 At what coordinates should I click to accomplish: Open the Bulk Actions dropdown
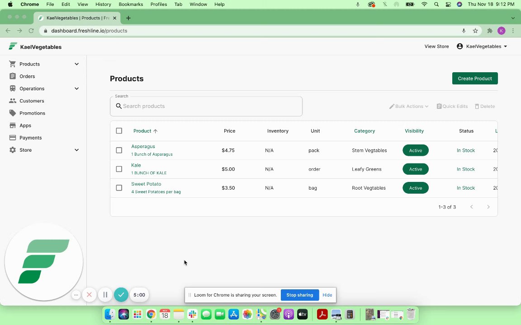409,107
